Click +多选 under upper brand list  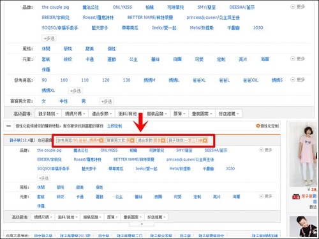[x=49, y=38]
